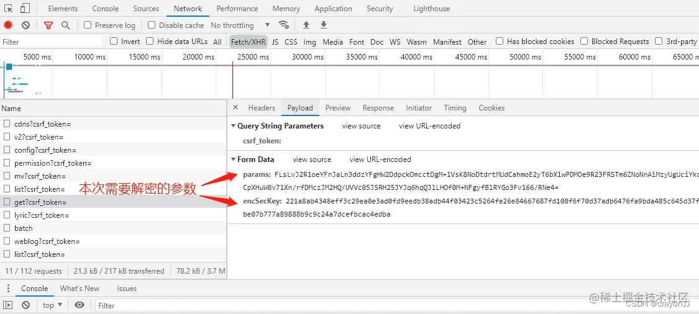Switch to the Elements panel tab
Screen dimensions: 699x314
[63, 9]
